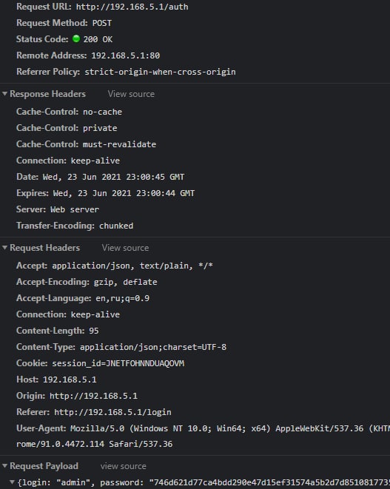Select the Expires header date value
The width and height of the screenshot is (390, 489).
(x=124, y=193)
